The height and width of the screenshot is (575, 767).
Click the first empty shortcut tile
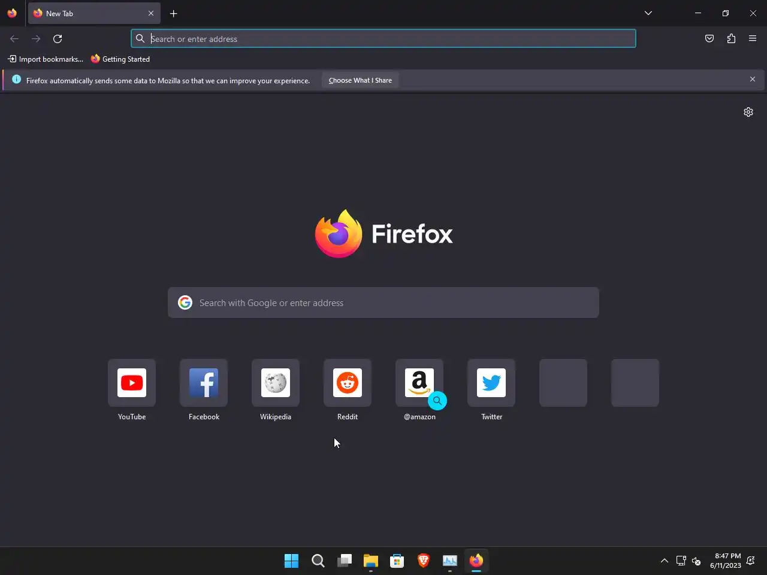(563, 383)
